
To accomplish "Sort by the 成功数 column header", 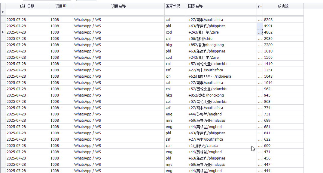I will pos(283,6).
